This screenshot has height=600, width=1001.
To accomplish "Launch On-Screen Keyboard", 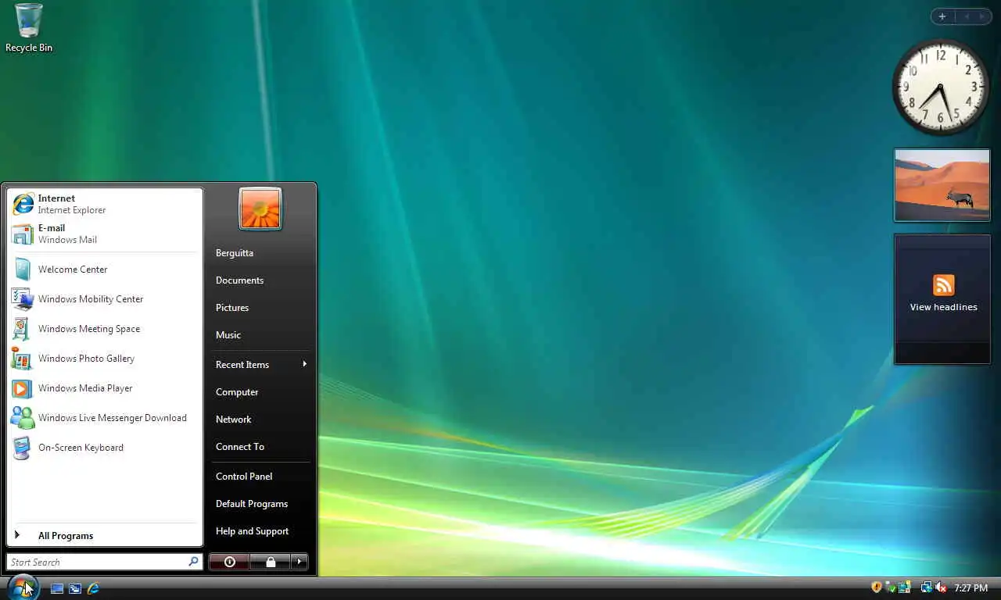I will point(105,448).
